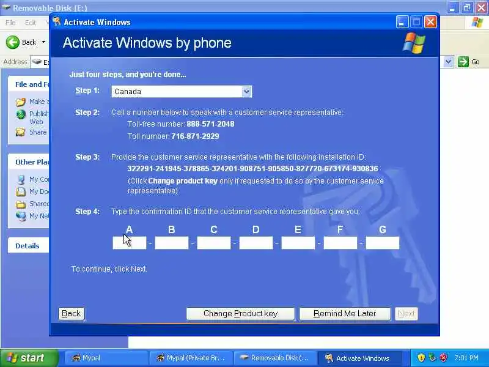
Task: Restore down the Removable Disk Explorer window
Action: [x=467, y=7]
